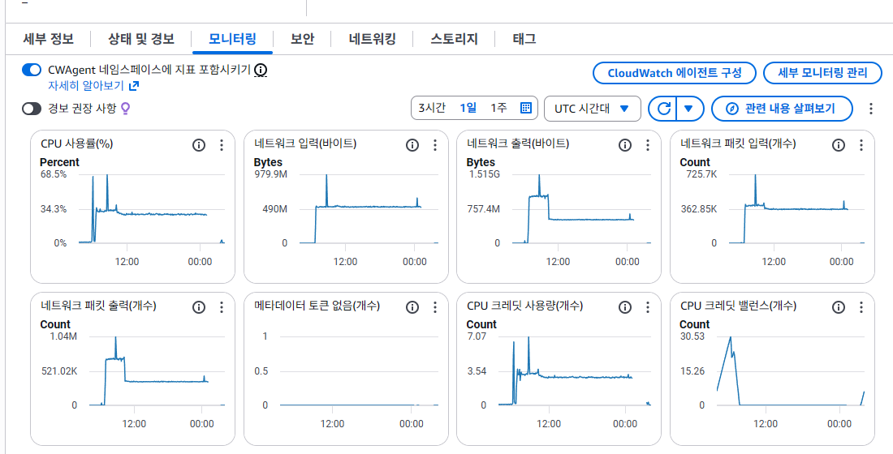Open three-dot menu of CPU 사용률(%) chart
893x454 pixels.
[x=222, y=145]
